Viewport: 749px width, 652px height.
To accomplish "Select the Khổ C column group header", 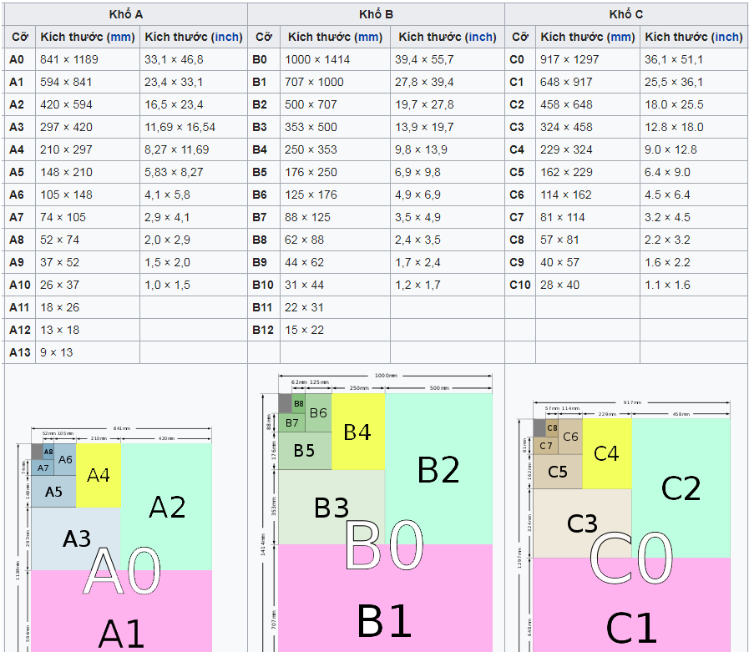I will 625,14.
